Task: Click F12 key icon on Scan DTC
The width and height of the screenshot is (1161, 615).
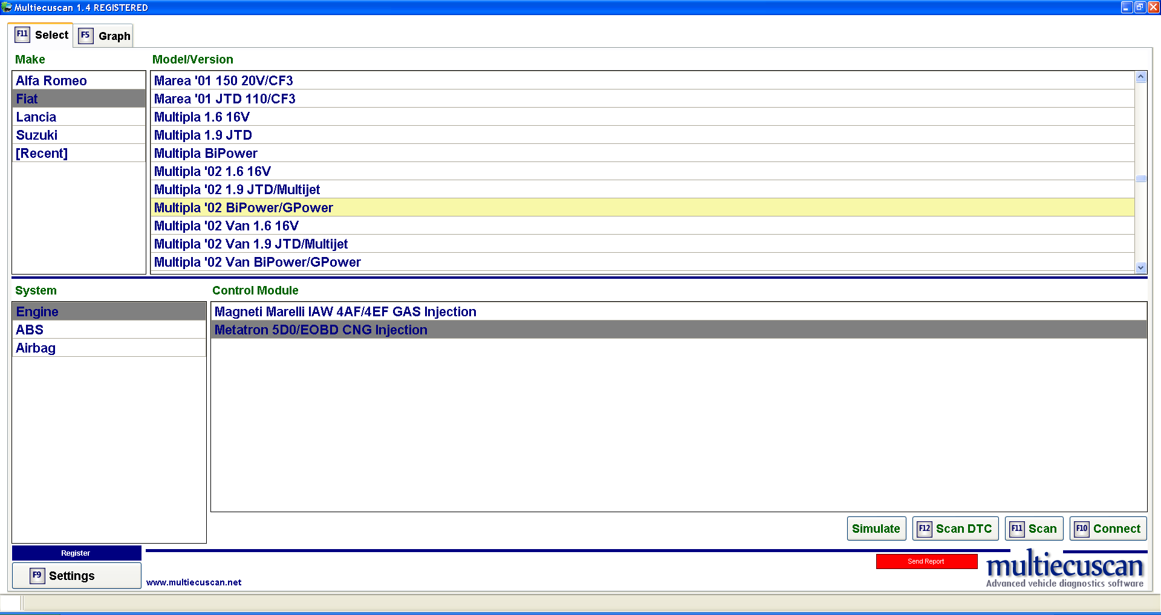Action: (925, 529)
